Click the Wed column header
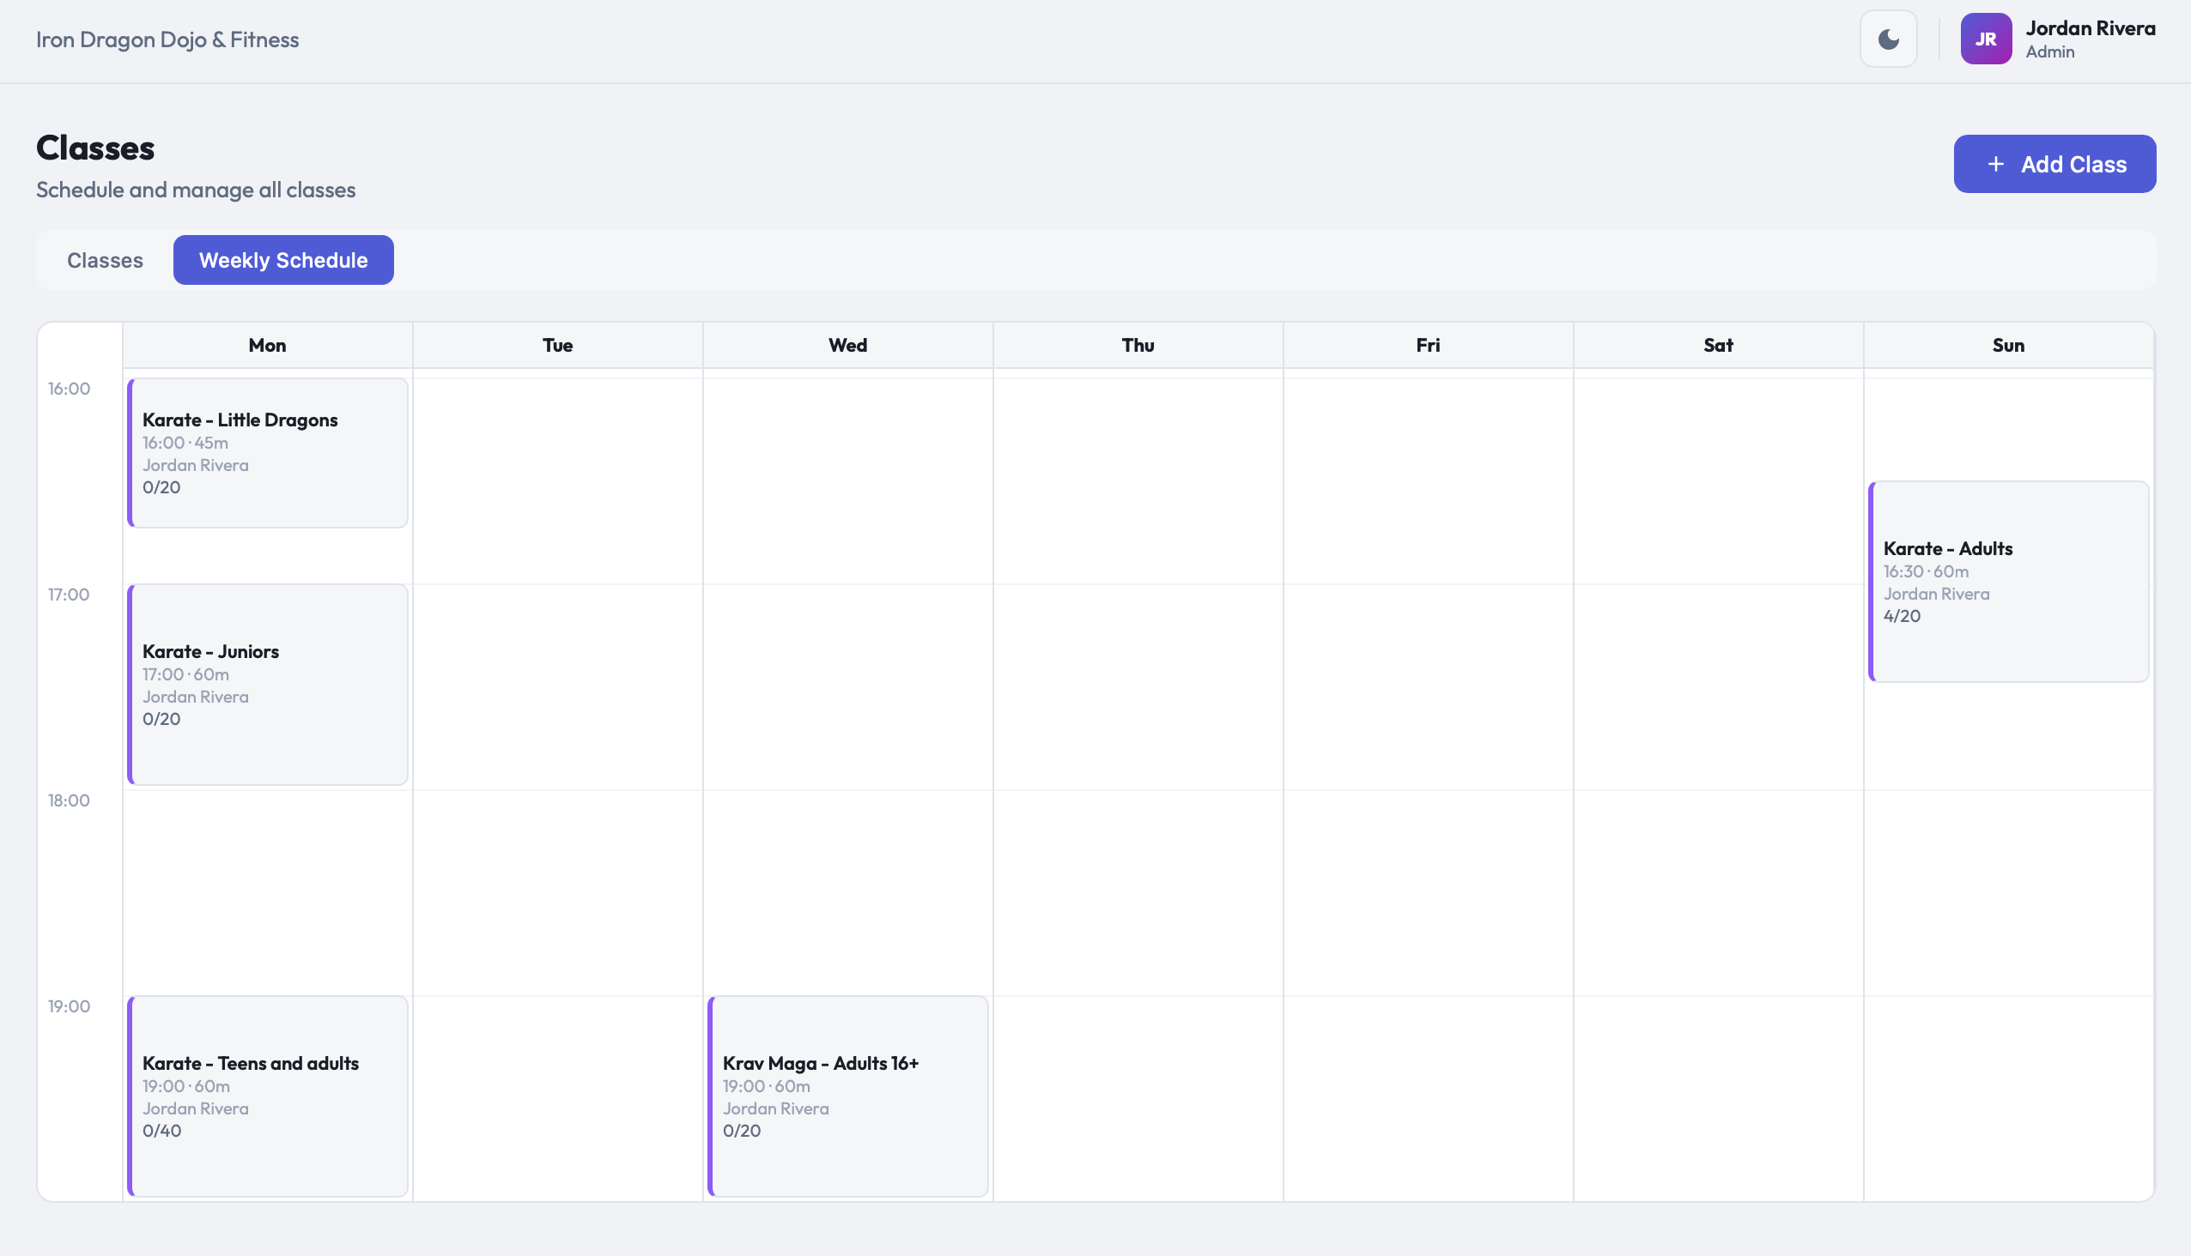The height and width of the screenshot is (1256, 2191). 847,344
